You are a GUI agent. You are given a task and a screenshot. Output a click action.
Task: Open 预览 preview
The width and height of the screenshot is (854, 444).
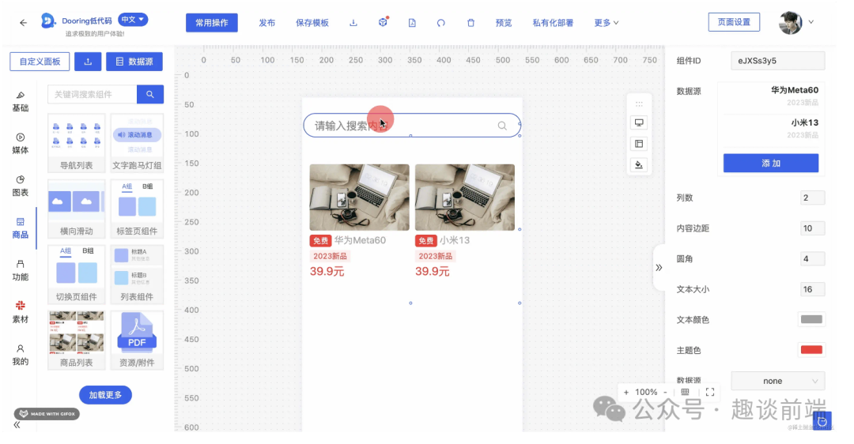click(503, 23)
